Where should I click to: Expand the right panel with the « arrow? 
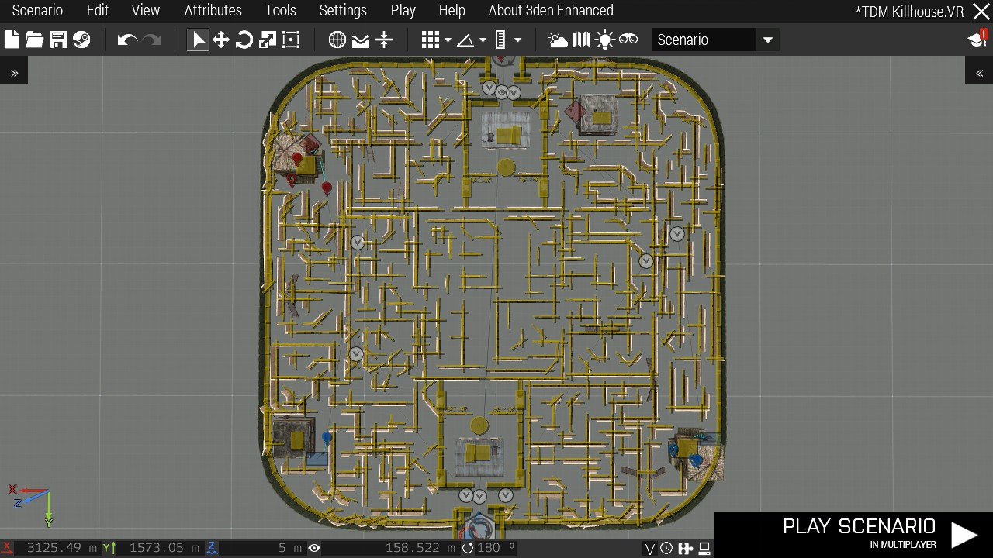coord(979,72)
